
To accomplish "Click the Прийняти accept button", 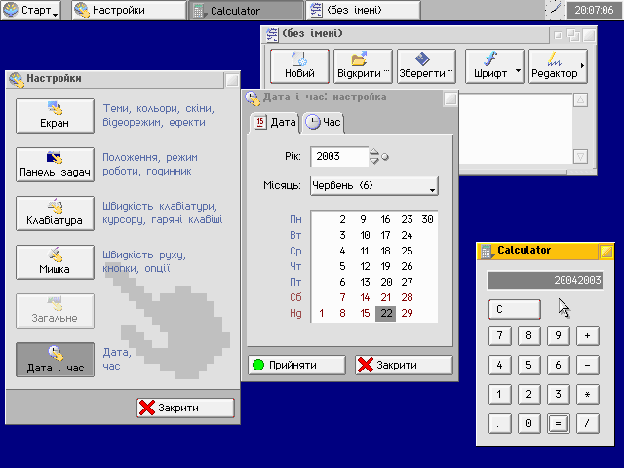I will 296,365.
